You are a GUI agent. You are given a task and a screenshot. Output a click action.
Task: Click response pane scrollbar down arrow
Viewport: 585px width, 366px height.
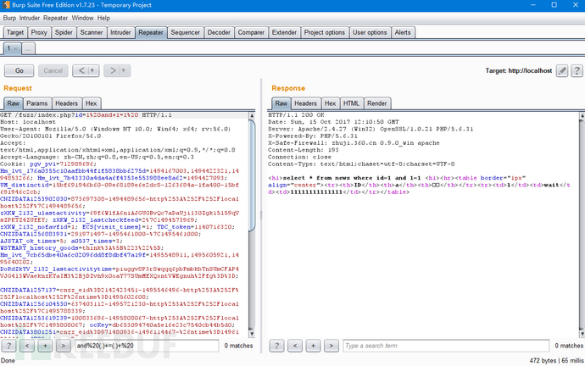582,334
